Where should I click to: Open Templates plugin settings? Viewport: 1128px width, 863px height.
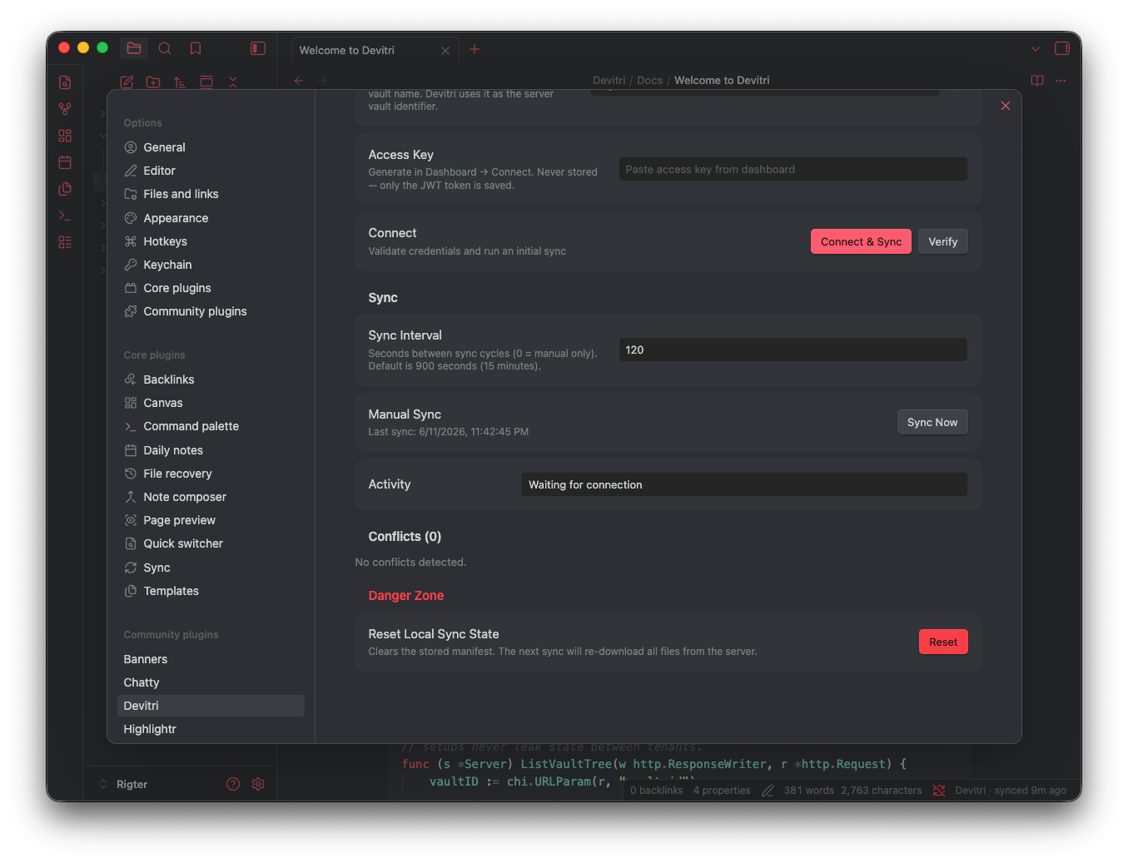(x=211, y=591)
